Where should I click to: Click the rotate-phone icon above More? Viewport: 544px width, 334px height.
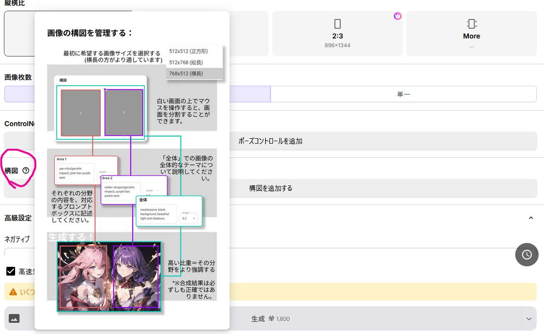click(471, 24)
